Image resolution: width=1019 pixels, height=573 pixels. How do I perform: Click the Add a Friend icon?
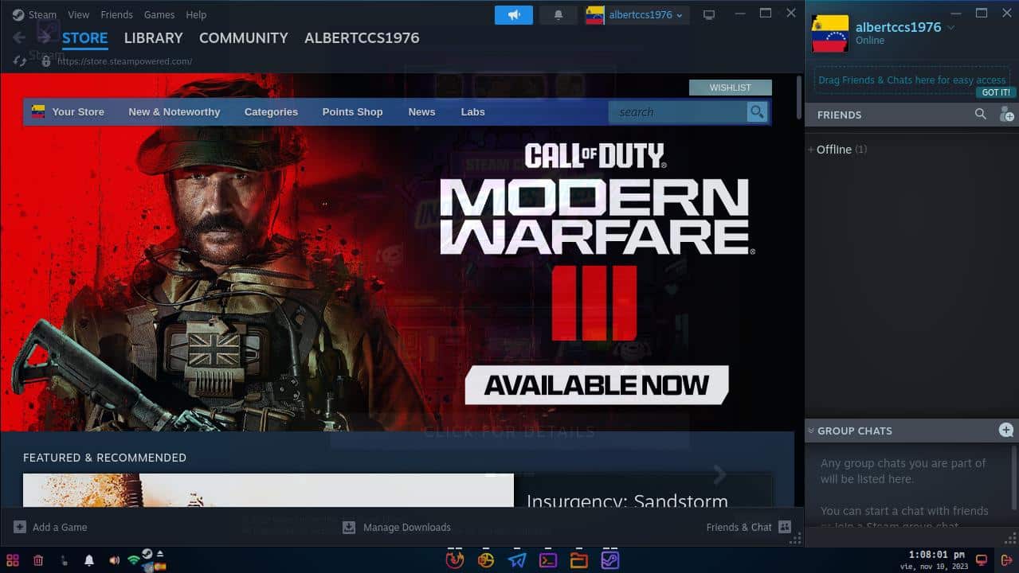[x=1006, y=115]
